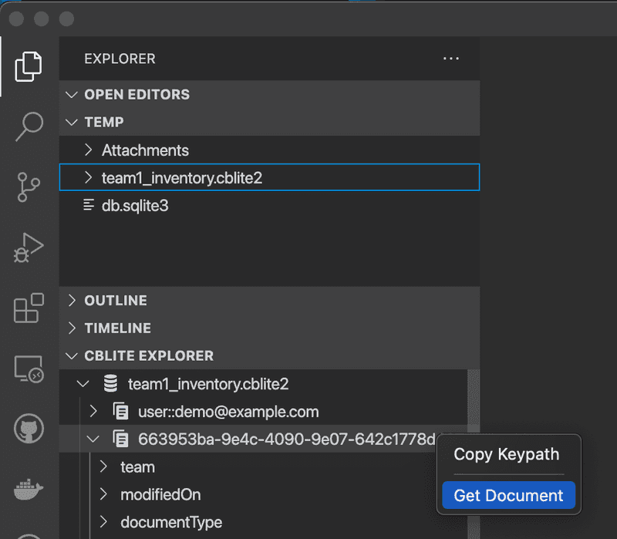
Task: Choose Copy Keypath from context menu
Action: point(507,454)
